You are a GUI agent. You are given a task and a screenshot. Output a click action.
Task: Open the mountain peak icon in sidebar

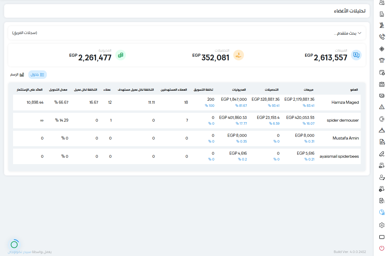pyautogui.click(x=382, y=130)
